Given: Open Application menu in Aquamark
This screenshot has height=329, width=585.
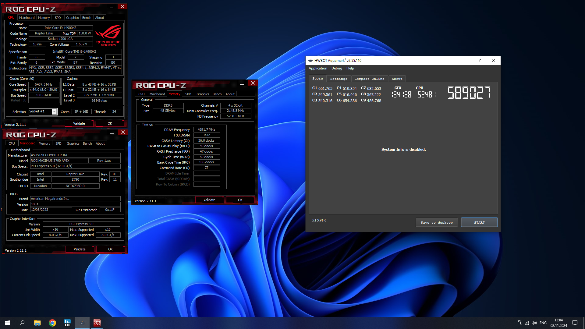Looking at the screenshot, I should (318, 68).
